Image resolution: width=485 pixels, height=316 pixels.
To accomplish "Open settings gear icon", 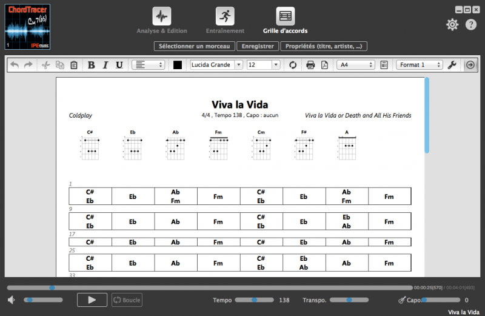I will click(x=452, y=24).
